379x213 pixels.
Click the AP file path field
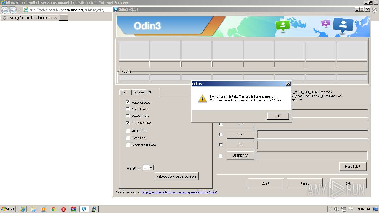click(x=313, y=124)
